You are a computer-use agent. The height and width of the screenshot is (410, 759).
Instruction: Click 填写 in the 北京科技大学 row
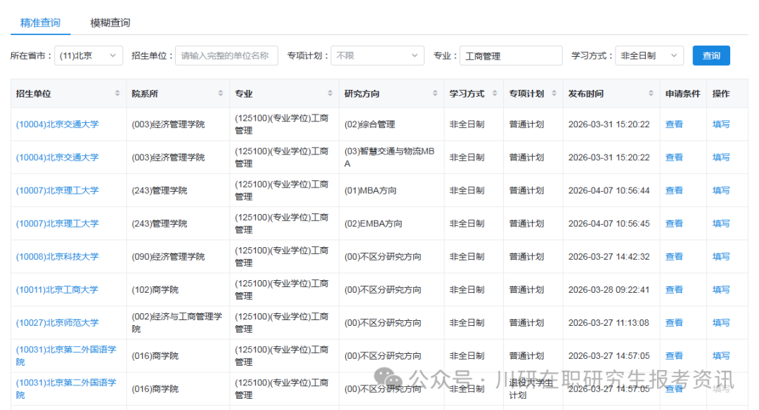coord(721,256)
